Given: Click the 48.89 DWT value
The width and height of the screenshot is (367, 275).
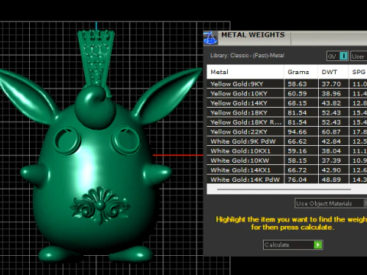Looking at the screenshot, I should [x=331, y=180].
